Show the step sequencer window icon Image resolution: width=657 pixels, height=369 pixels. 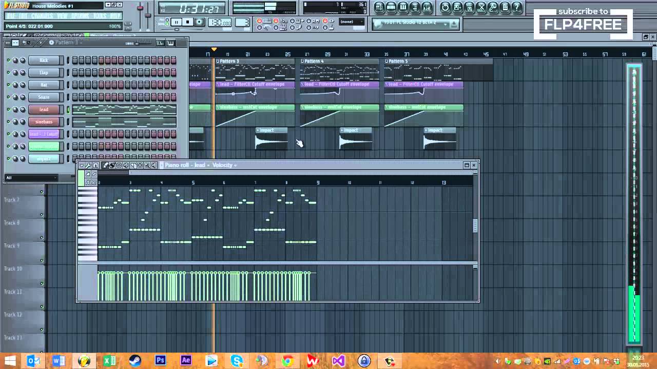pos(391,7)
